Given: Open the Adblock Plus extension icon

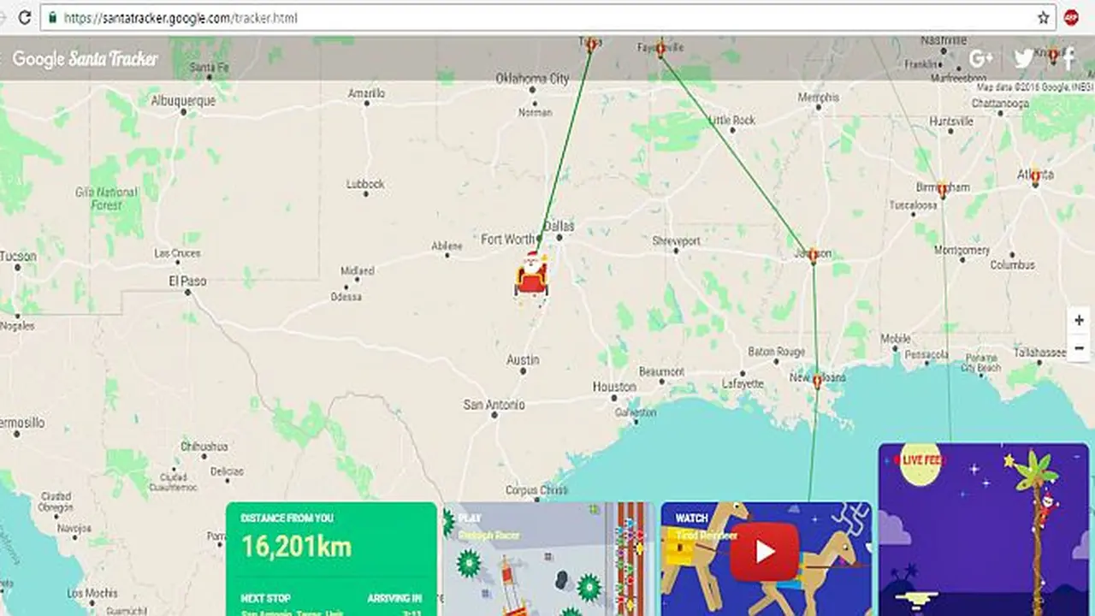Looking at the screenshot, I should 1070,17.
